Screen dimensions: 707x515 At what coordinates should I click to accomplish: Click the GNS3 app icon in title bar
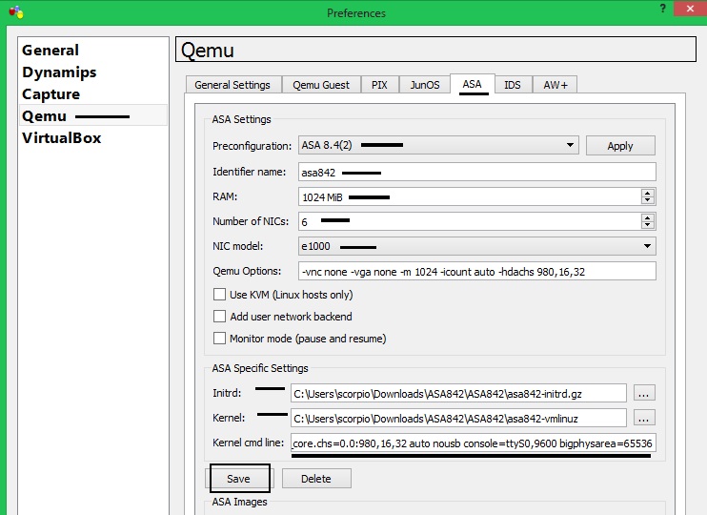pyautogui.click(x=16, y=12)
